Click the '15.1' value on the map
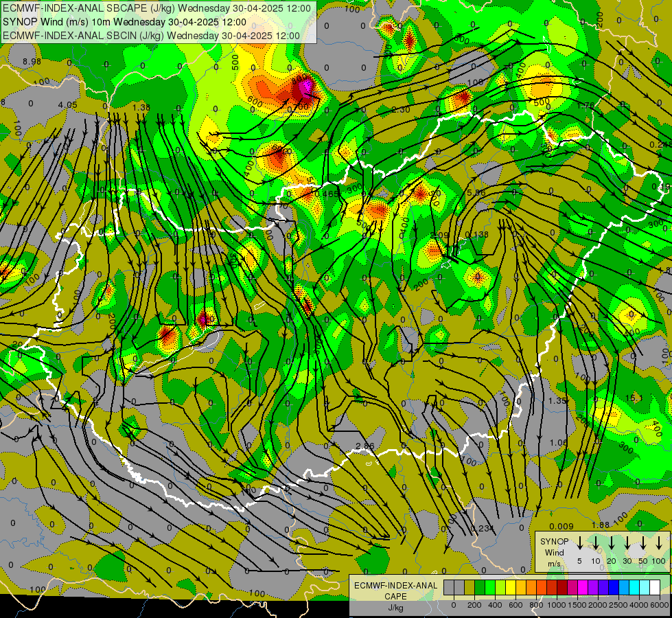The height and width of the screenshot is (618, 672). point(634,398)
